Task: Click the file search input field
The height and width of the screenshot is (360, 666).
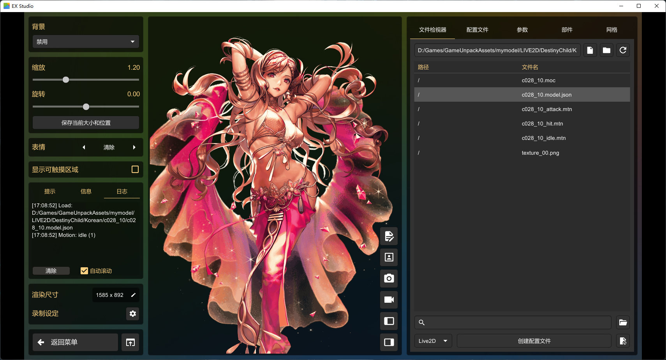Action: 513,322
